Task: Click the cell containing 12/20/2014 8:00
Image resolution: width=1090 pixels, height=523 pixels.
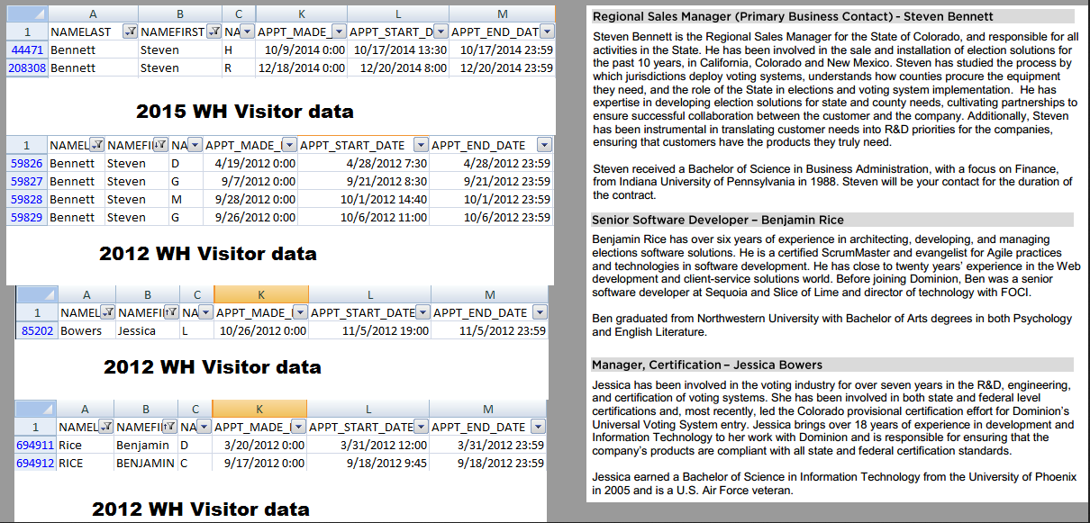Action: coord(398,68)
